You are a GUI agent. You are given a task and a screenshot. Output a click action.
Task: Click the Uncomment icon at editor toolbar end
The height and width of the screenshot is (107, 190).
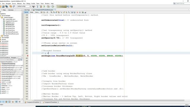85,12
